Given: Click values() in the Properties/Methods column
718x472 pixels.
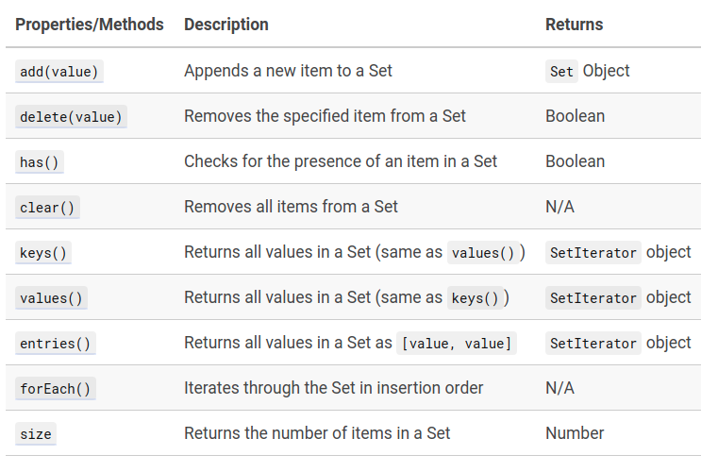Looking at the screenshot, I should coord(51,298).
